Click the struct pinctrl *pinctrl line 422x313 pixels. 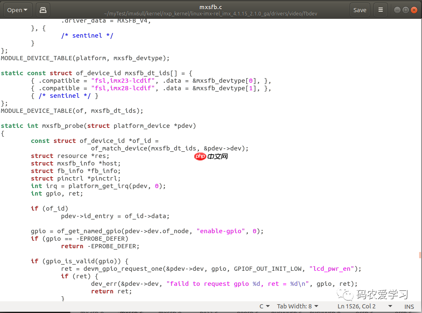click(x=76, y=178)
